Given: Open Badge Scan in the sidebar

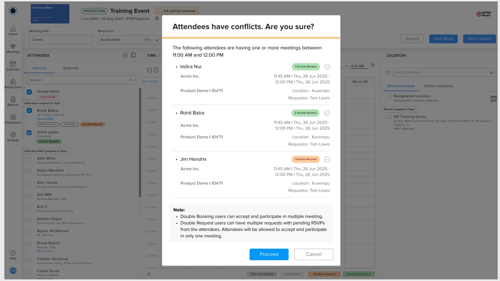Looking at the screenshot, I should pyautogui.click(x=13, y=84).
